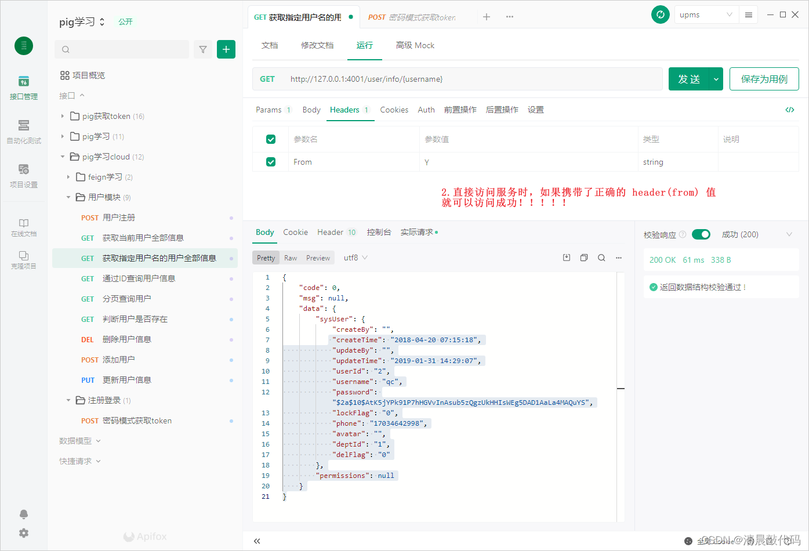Open the 控制台 console tab
The height and width of the screenshot is (551, 809).
379,232
